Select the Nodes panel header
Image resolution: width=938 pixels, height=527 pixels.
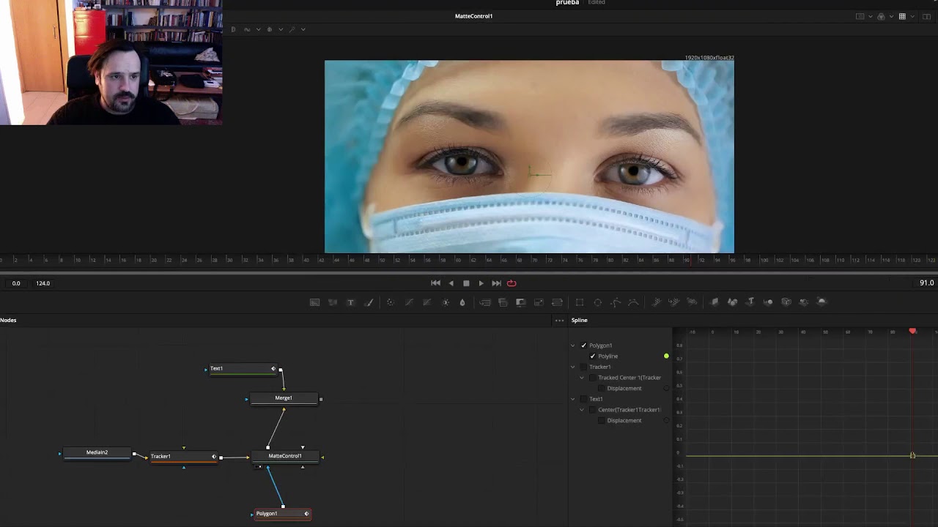(8, 320)
